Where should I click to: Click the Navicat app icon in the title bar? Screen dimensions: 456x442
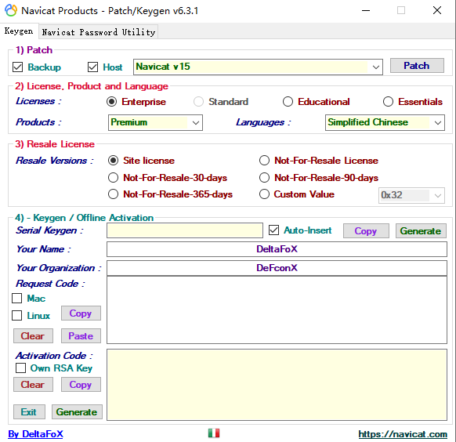pos(11,11)
